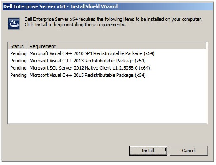Image resolution: width=216 pixels, height=165 pixels.
Task: Click Pending status of SQL Native Client
Action: [x=18, y=68]
